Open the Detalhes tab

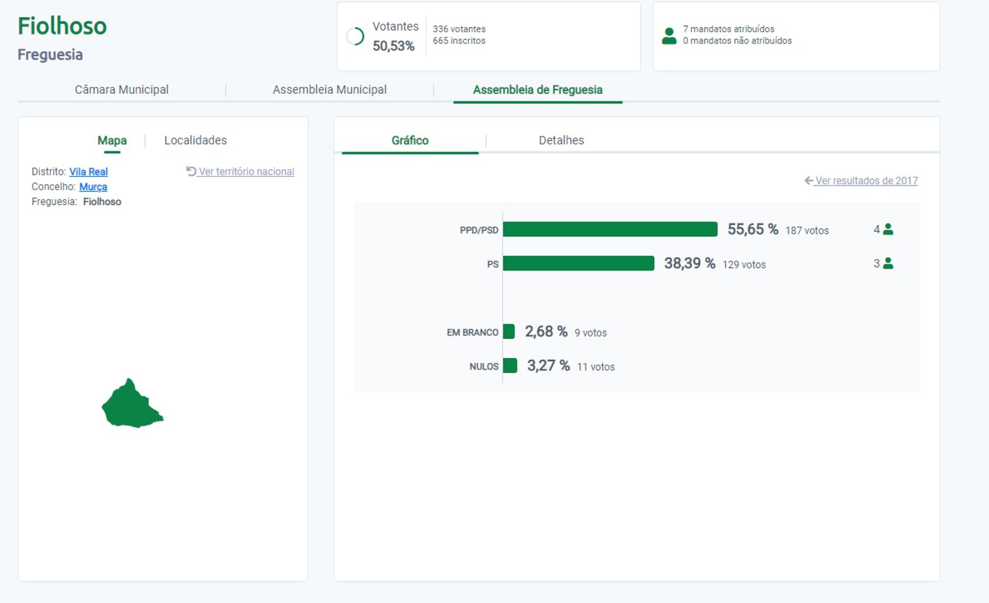[x=561, y=141]
